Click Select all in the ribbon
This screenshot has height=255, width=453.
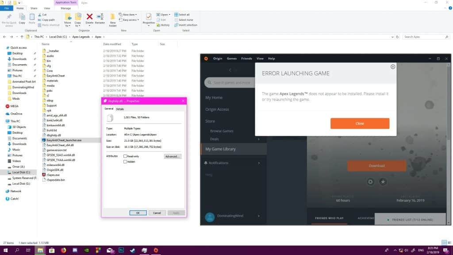[x=182, y=15]
